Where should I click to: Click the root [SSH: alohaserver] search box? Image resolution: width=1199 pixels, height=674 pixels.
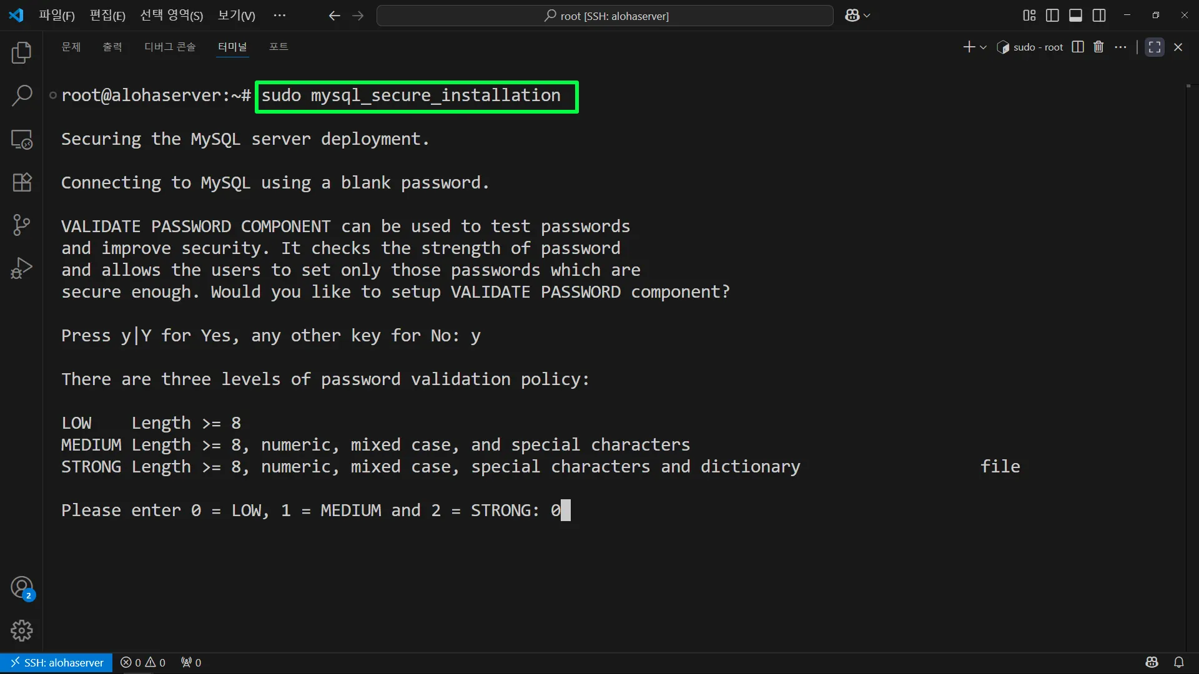pos(604,16)
